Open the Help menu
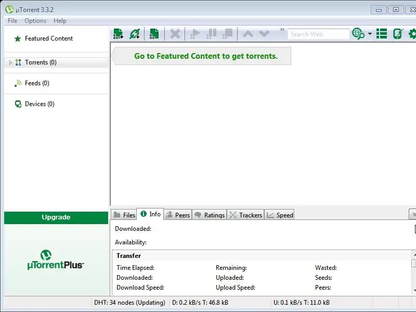416x312 pixels. (x=60, y=21)
